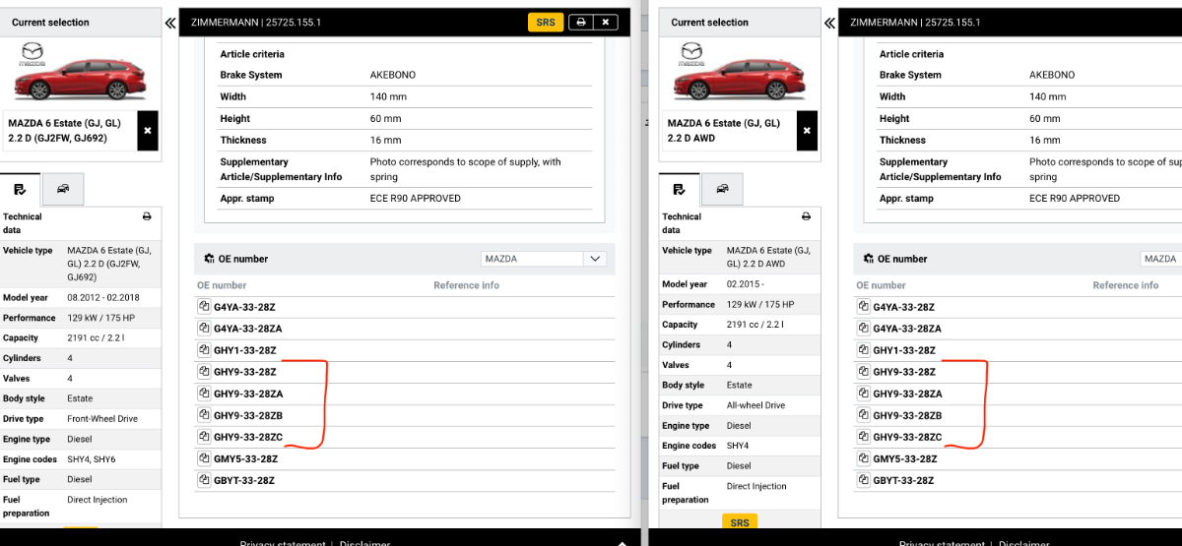Collapse the left window's Current selection sidebar
The image size is (1182, 546).
point(170,23)
